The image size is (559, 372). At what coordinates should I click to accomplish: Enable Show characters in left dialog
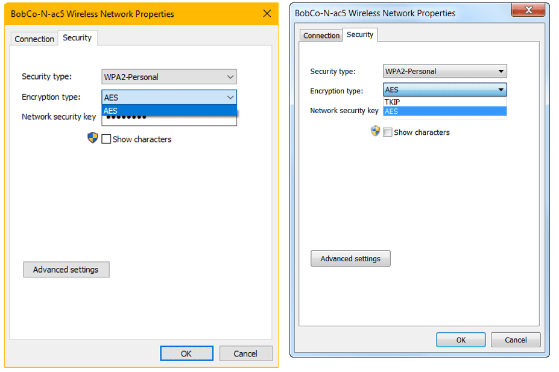[x=107, y=139]
